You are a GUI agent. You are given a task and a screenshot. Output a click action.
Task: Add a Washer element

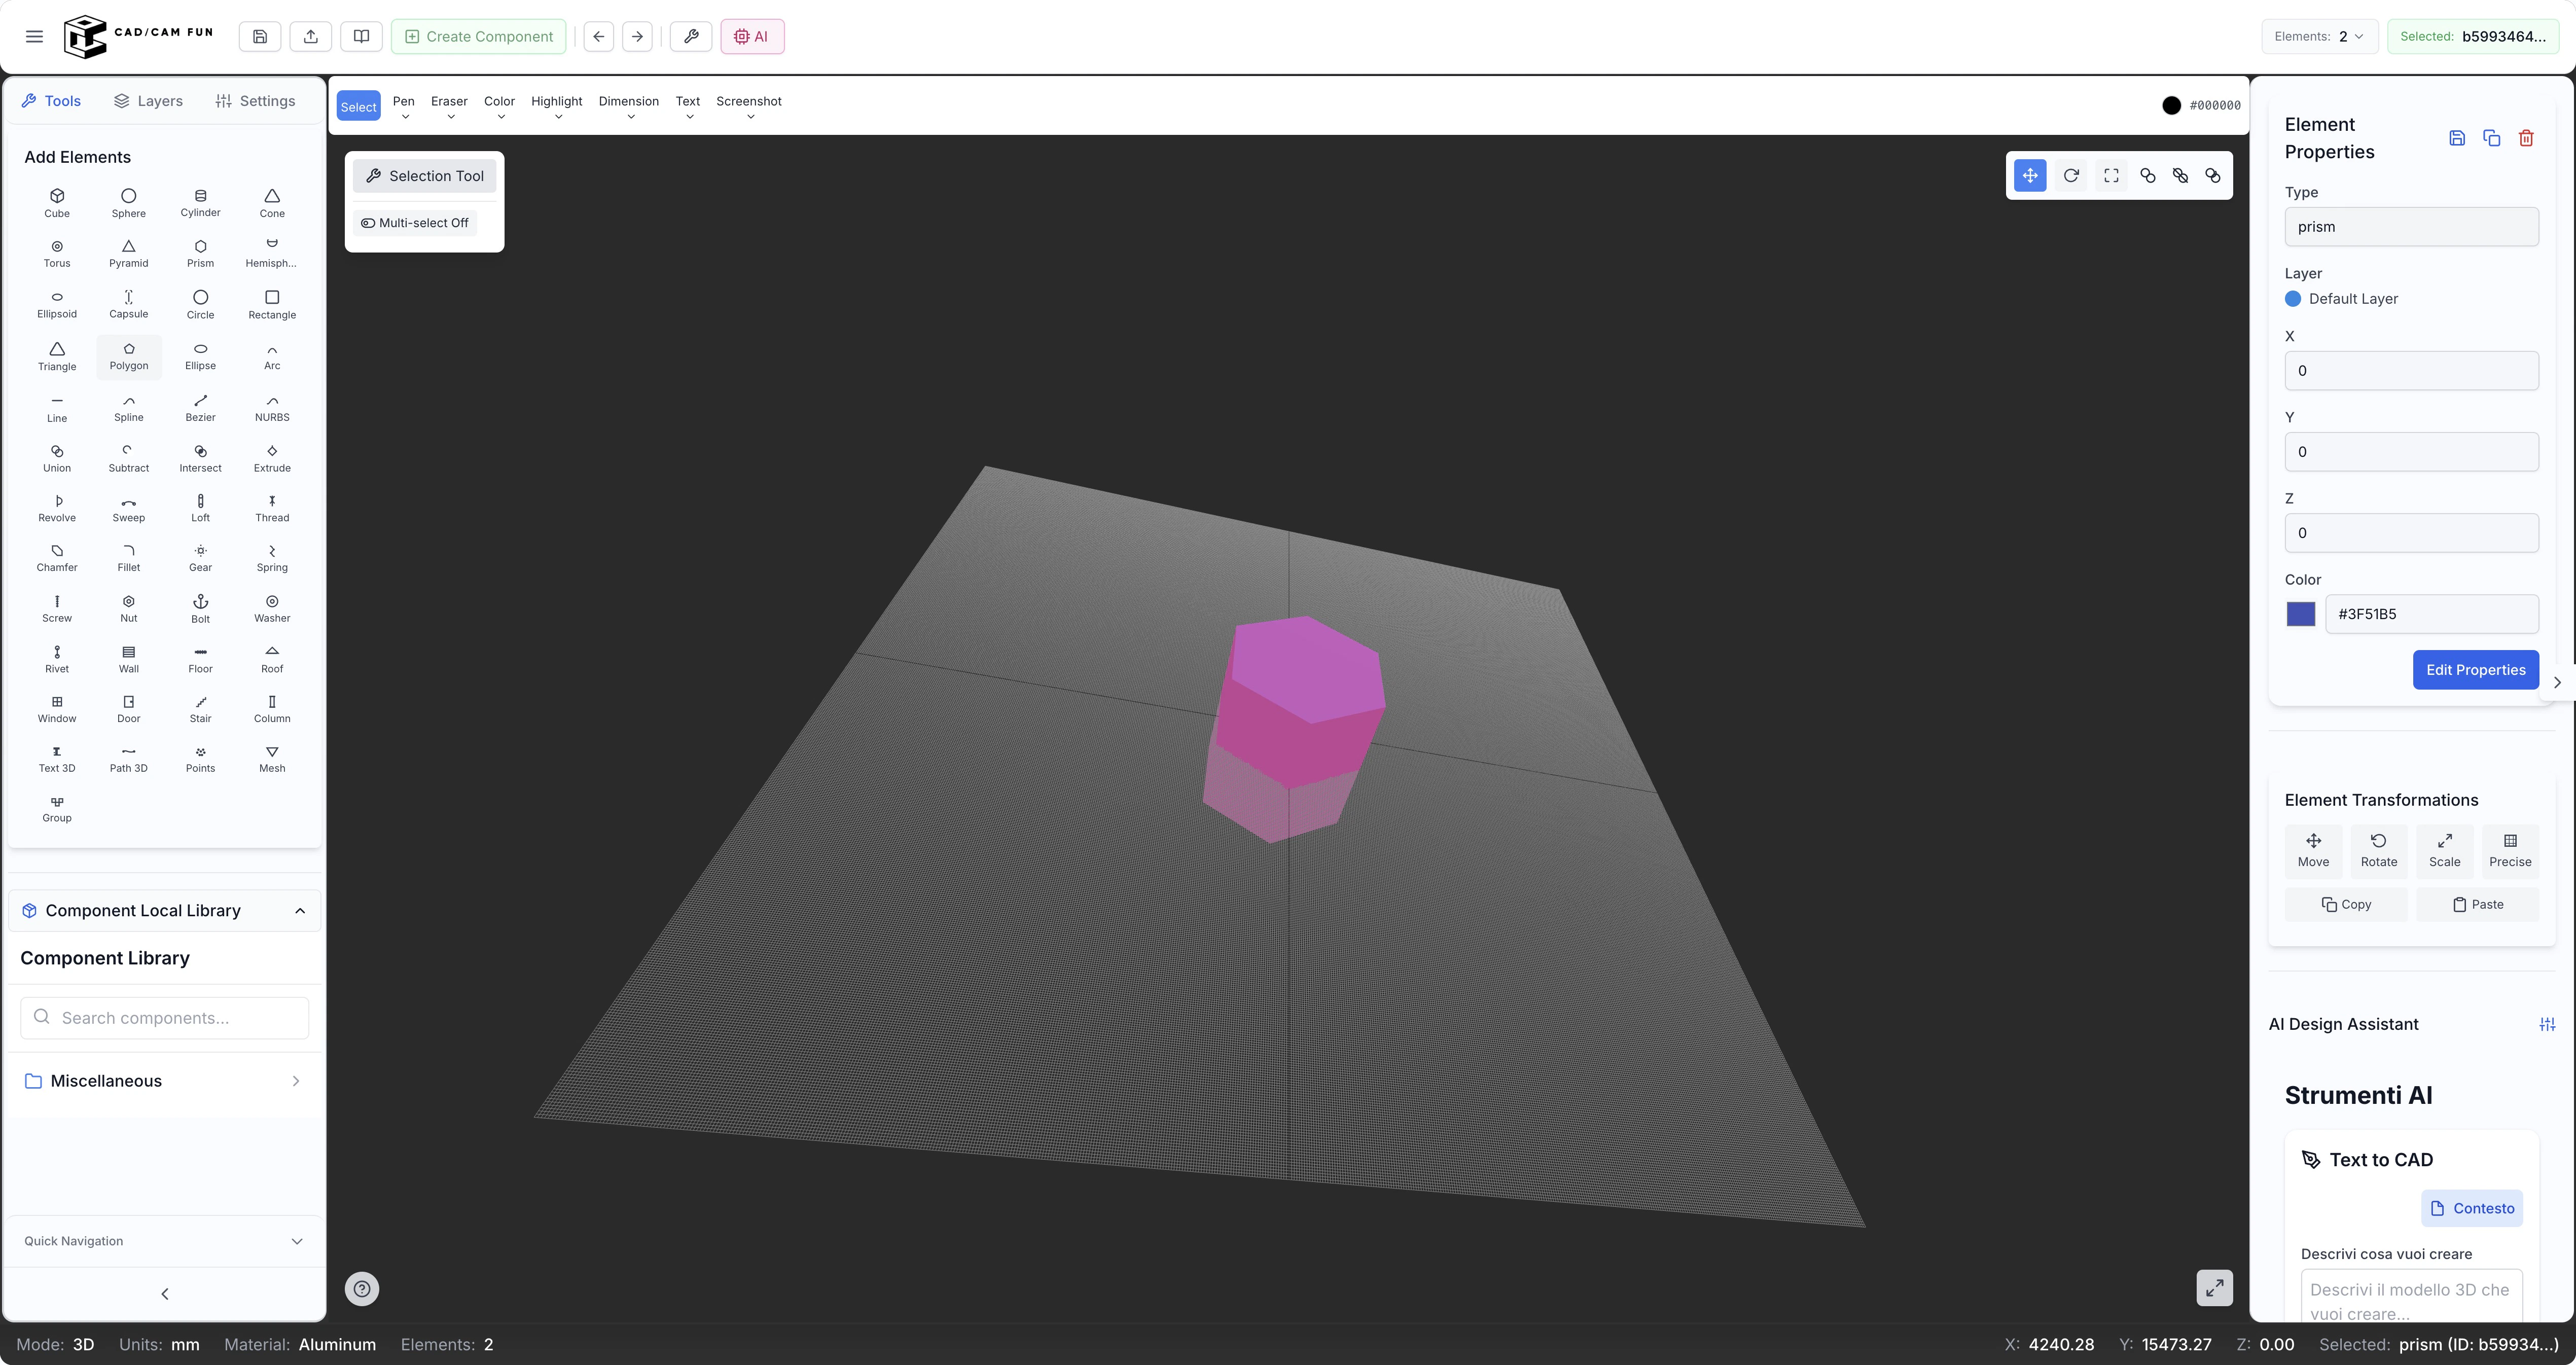pos(272,609)
